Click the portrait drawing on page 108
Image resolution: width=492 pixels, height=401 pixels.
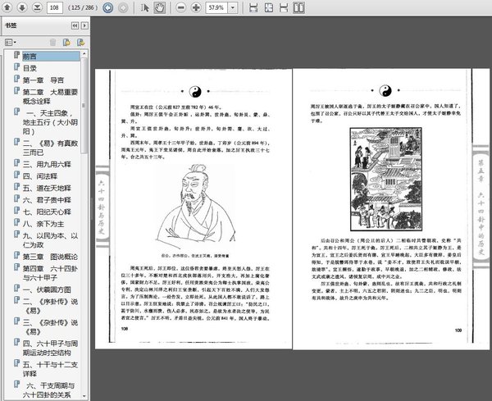pos(195,207)
